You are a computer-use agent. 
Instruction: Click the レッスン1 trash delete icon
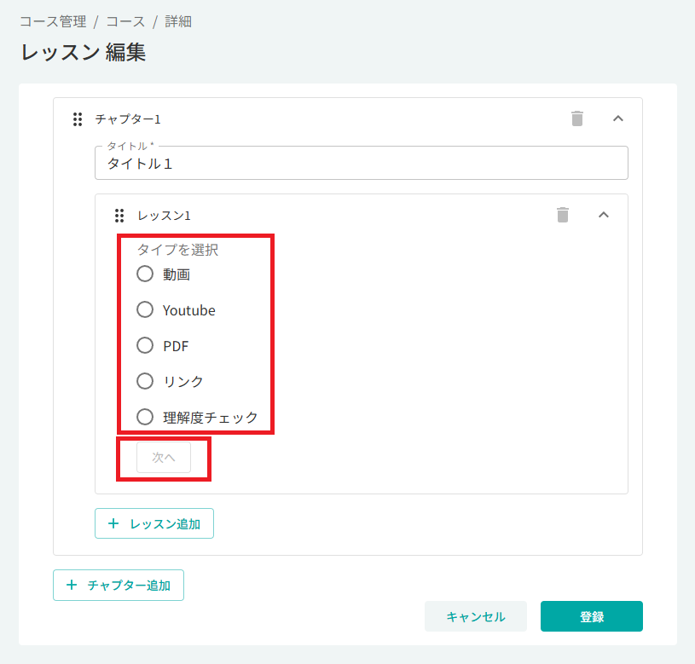coord(563,215)
